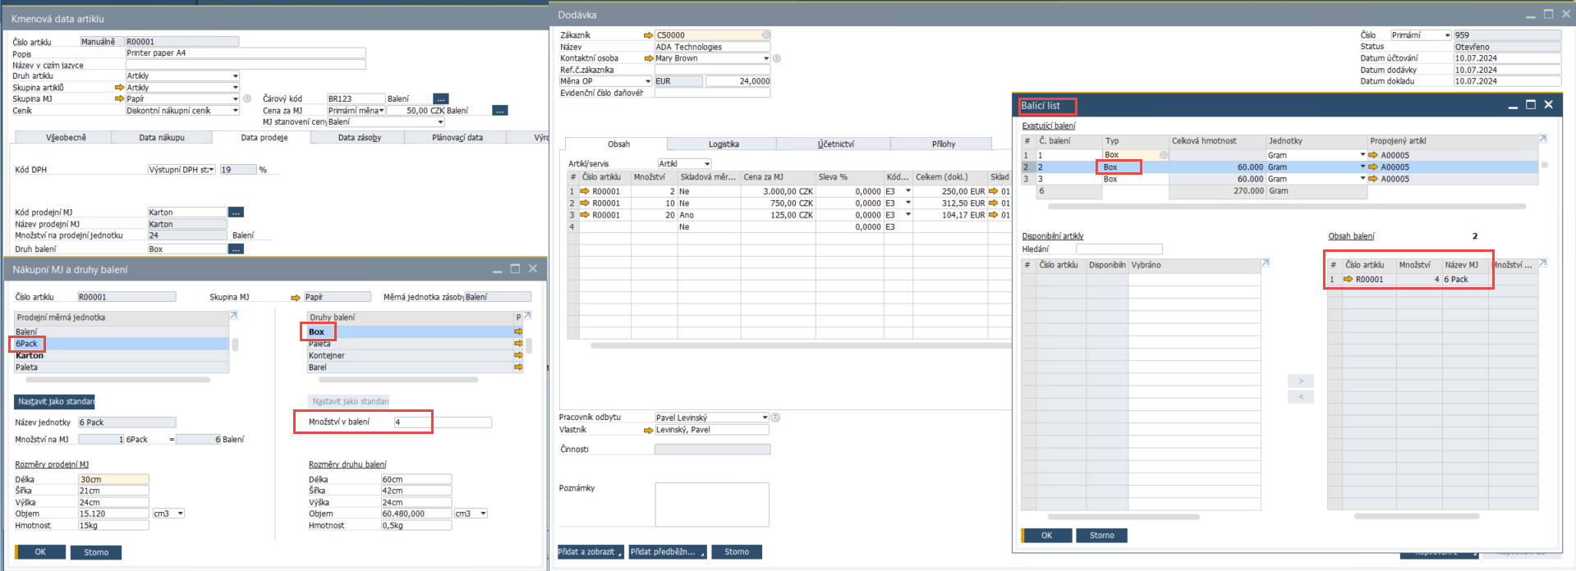Click the round icon in the first Box type cell
The height and width of the screenshot is (571, 1576).
tap(1163, 155)
